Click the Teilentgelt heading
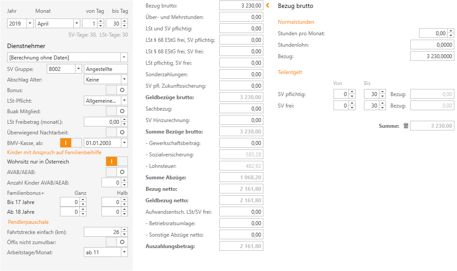 pyautogui.click(x=290, y=72)
